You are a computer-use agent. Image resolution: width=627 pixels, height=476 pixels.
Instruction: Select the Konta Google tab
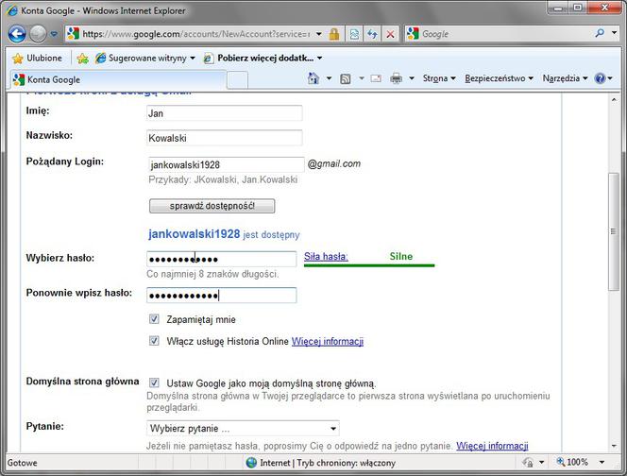click(118, 79)
